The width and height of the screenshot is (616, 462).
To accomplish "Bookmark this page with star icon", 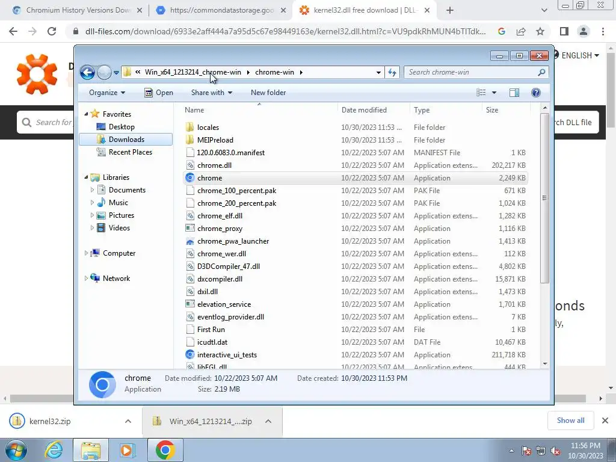I will (x=540, y=31).
